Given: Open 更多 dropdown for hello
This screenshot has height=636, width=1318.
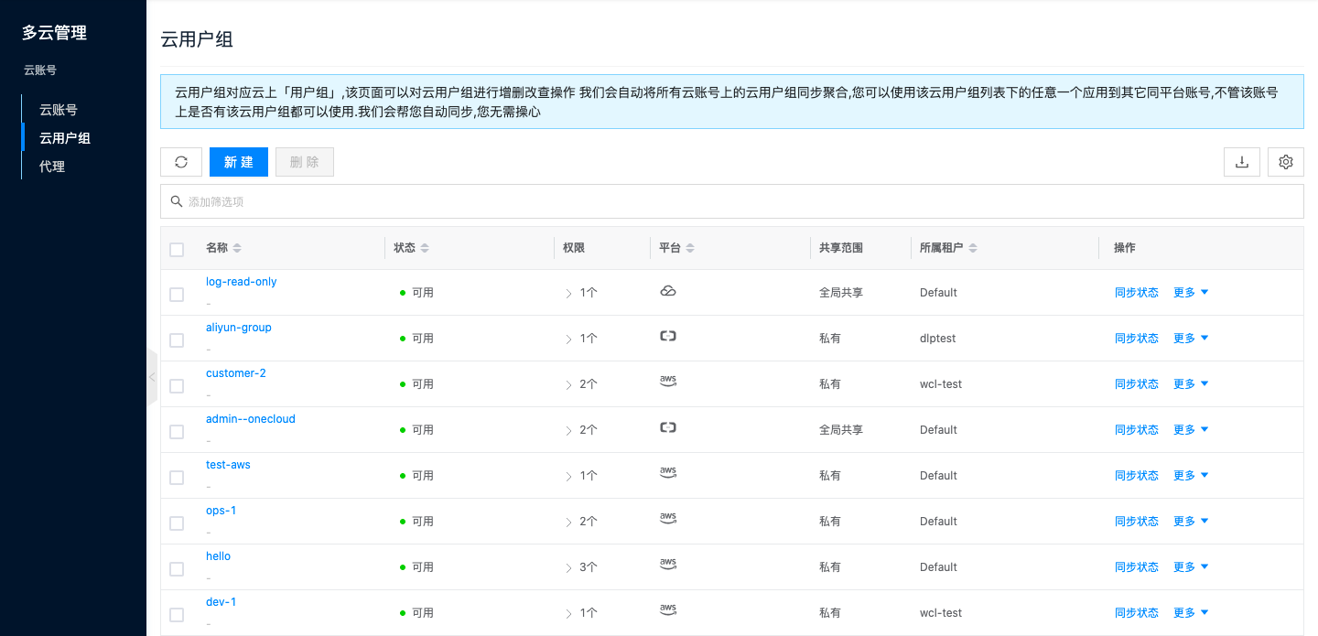Looking at the screenshot, I should (1191, 567).
